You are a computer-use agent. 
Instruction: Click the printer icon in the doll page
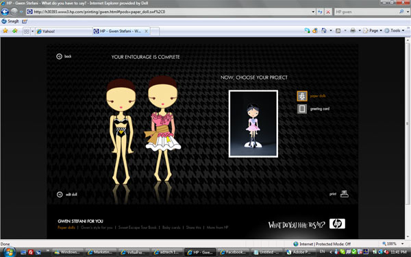pos(344,194)
